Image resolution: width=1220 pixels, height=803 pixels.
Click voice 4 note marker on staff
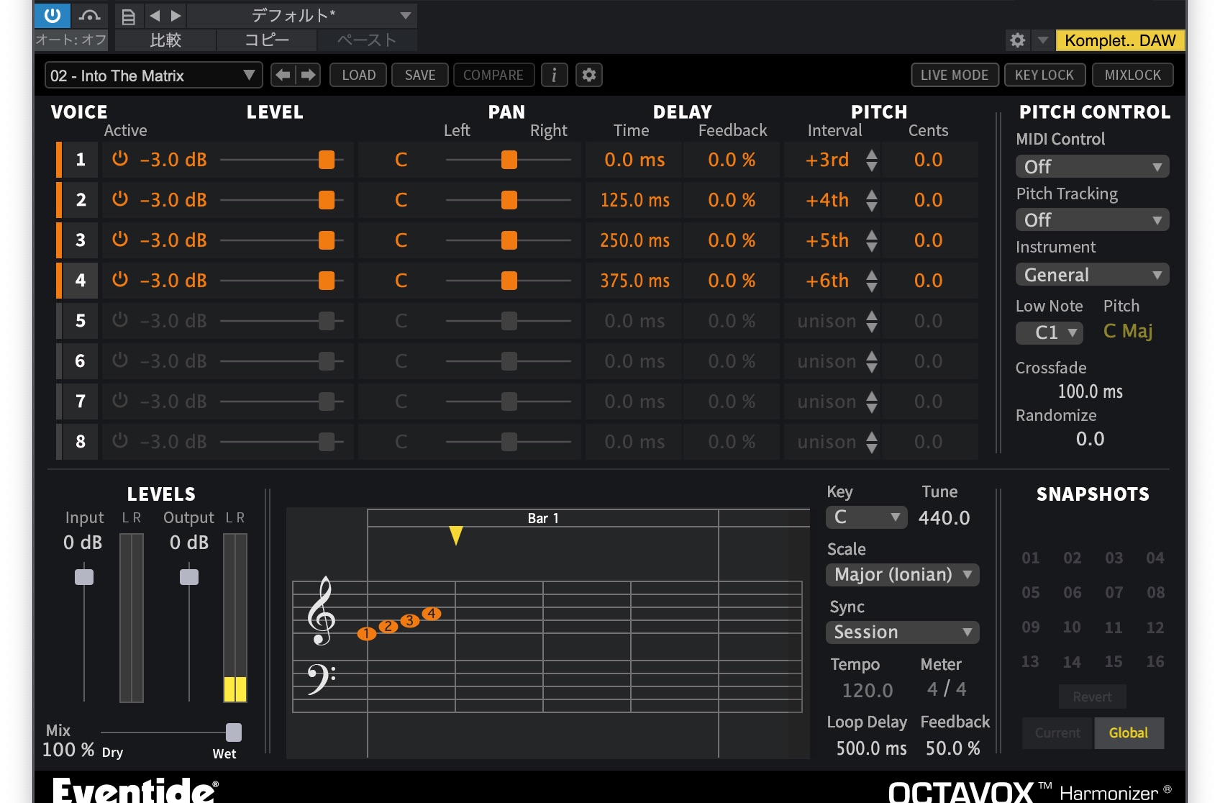pos(432,614)
